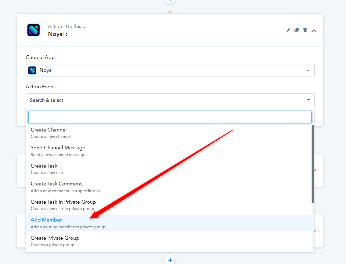The image size is (346, 264).
Task: Open the Action Event Search & select dropdown
Action: (x=170, y=100)
